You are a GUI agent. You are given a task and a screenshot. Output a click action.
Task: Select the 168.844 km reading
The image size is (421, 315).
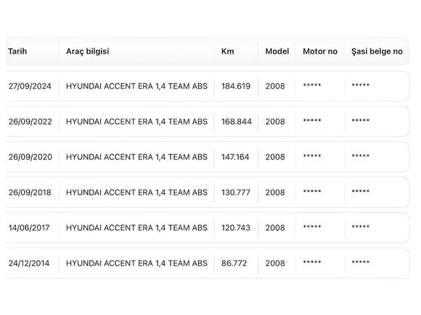pyautogui.click(x=237, y=122)
